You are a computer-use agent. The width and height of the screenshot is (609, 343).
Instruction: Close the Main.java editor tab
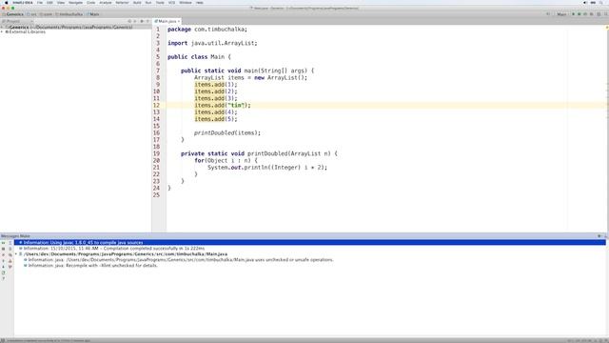click(179, 21)
